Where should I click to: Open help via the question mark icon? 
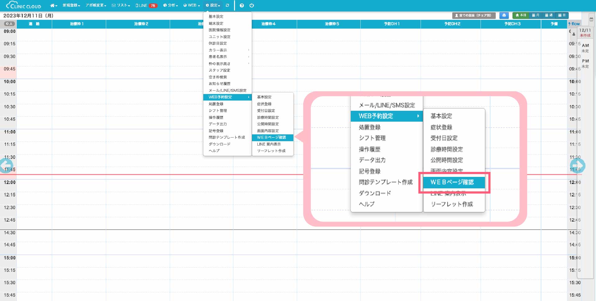click(242, 6)
